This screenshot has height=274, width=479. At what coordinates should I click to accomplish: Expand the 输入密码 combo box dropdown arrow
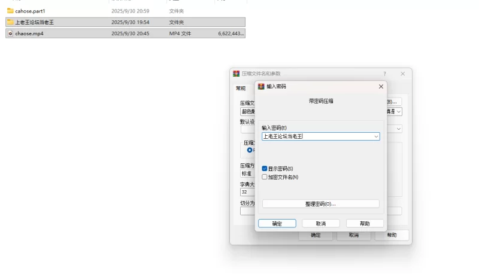coord(376,136)
